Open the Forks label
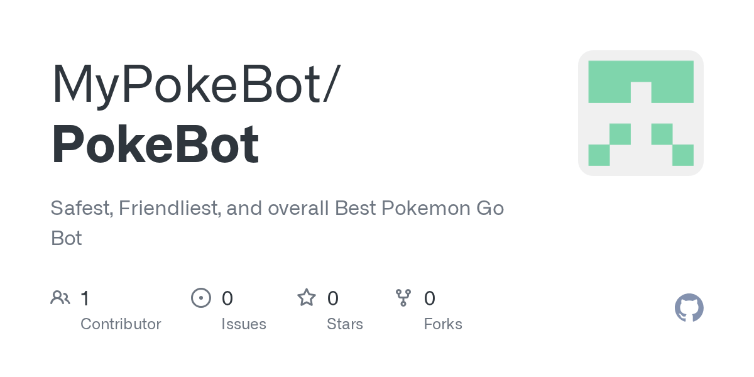Viewport: 754px width, 377px height. 443,324
